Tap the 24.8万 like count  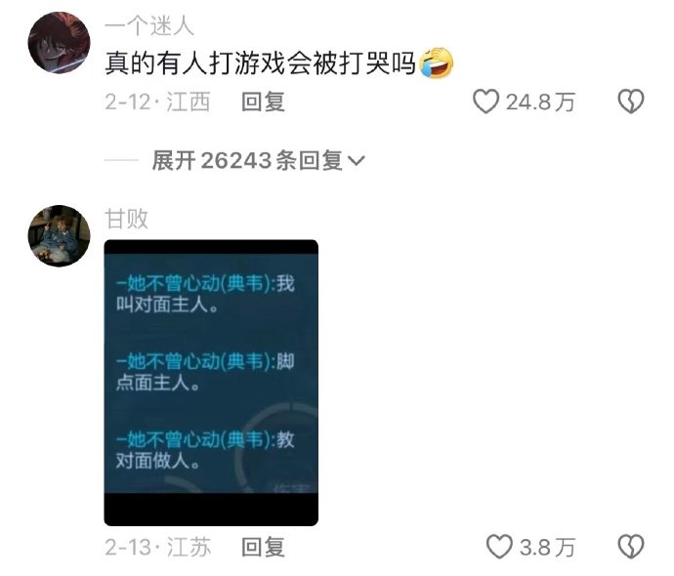tap(540, 103)
